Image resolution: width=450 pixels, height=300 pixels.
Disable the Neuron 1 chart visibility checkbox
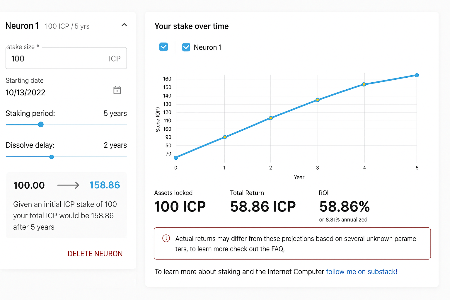(x=186, y=47)
